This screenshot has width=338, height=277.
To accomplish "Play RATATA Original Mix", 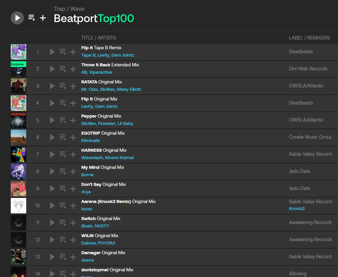I will tap(52, 86).
